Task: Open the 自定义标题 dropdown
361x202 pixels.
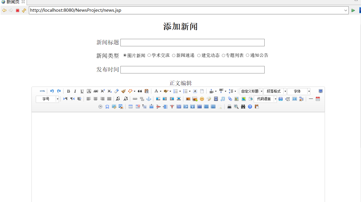Action: 251,91
